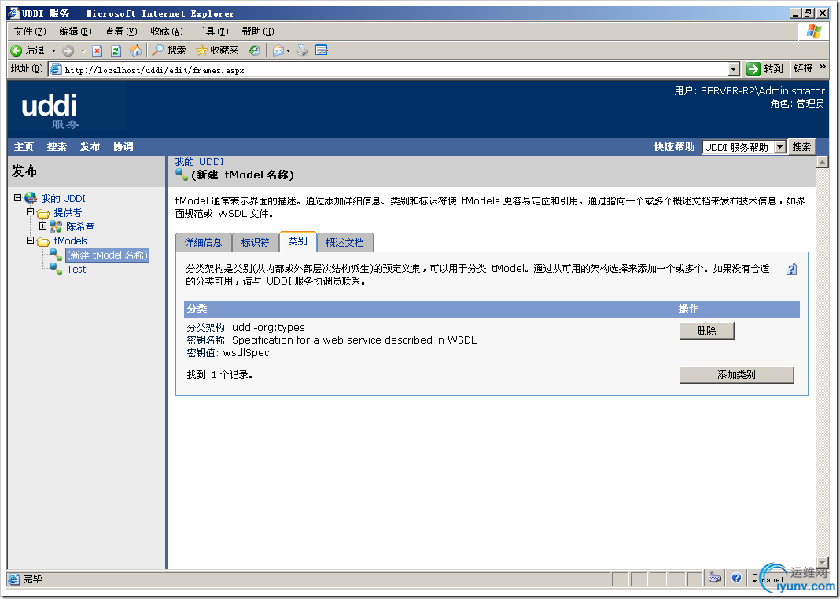This screenshot has height=599, width=840.
Task: Open 搜索 in UDDI navigation bar
Action: [x=57, y=147]
